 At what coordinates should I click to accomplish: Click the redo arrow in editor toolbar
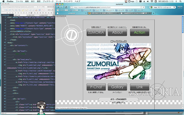pos(10,10)
